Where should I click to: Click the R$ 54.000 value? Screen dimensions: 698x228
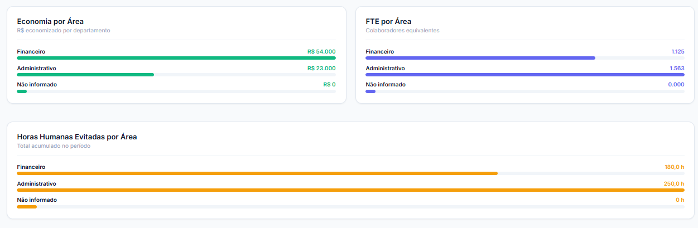[321, 51]
